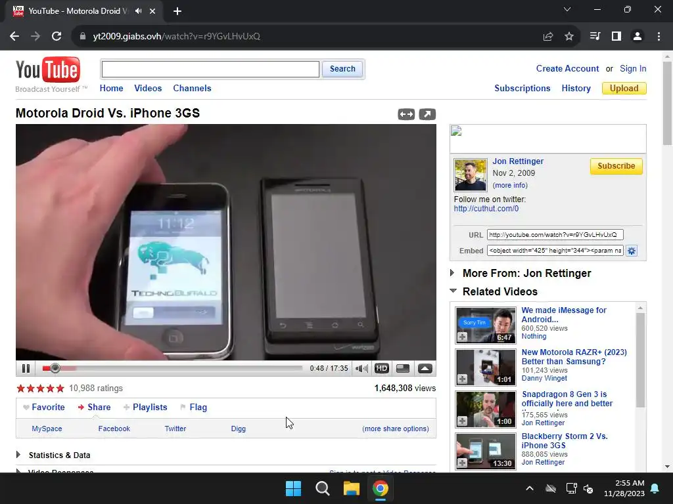
Task: Click Sign In link
Action: (x=633, y=68)
